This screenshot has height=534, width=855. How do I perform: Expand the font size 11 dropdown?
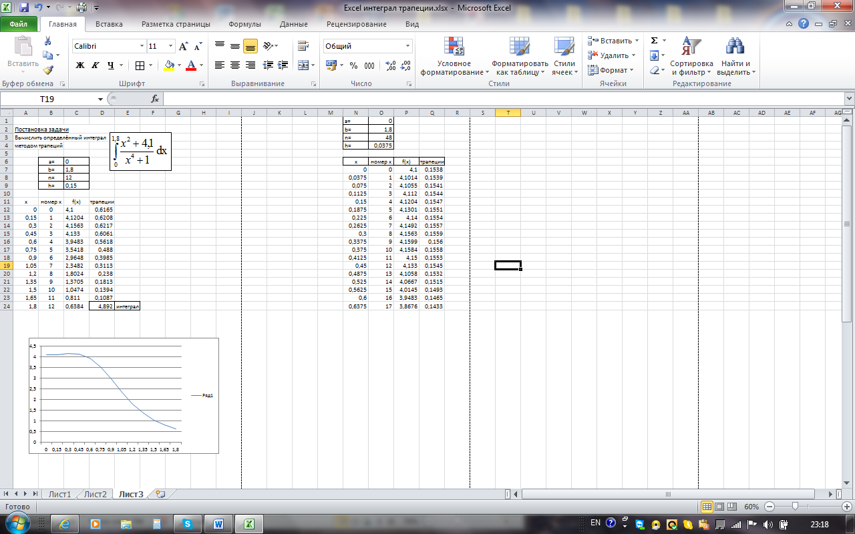pos(171,46)
